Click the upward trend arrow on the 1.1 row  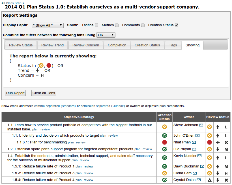(218, 127)
